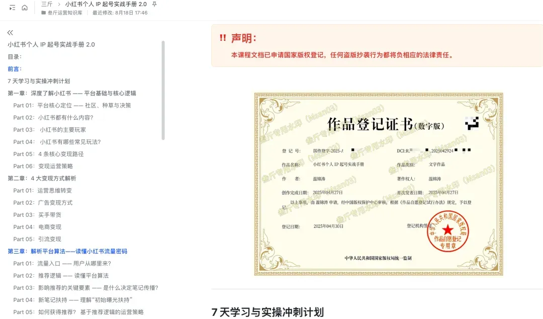Image resolution: width=543 pixels, height=319 pixels.
Task: Open the 叁斤运营知识库 folder icon
Action: [x=44, y=13]
